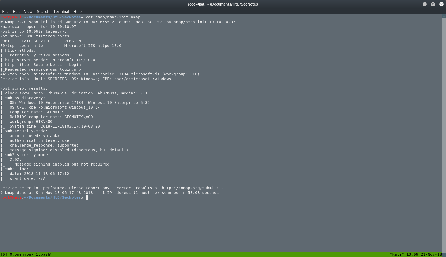Open the Terminal menu

click(61, 11)
